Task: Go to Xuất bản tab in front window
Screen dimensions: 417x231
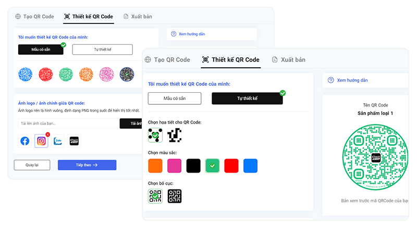Action: (289, 59)
